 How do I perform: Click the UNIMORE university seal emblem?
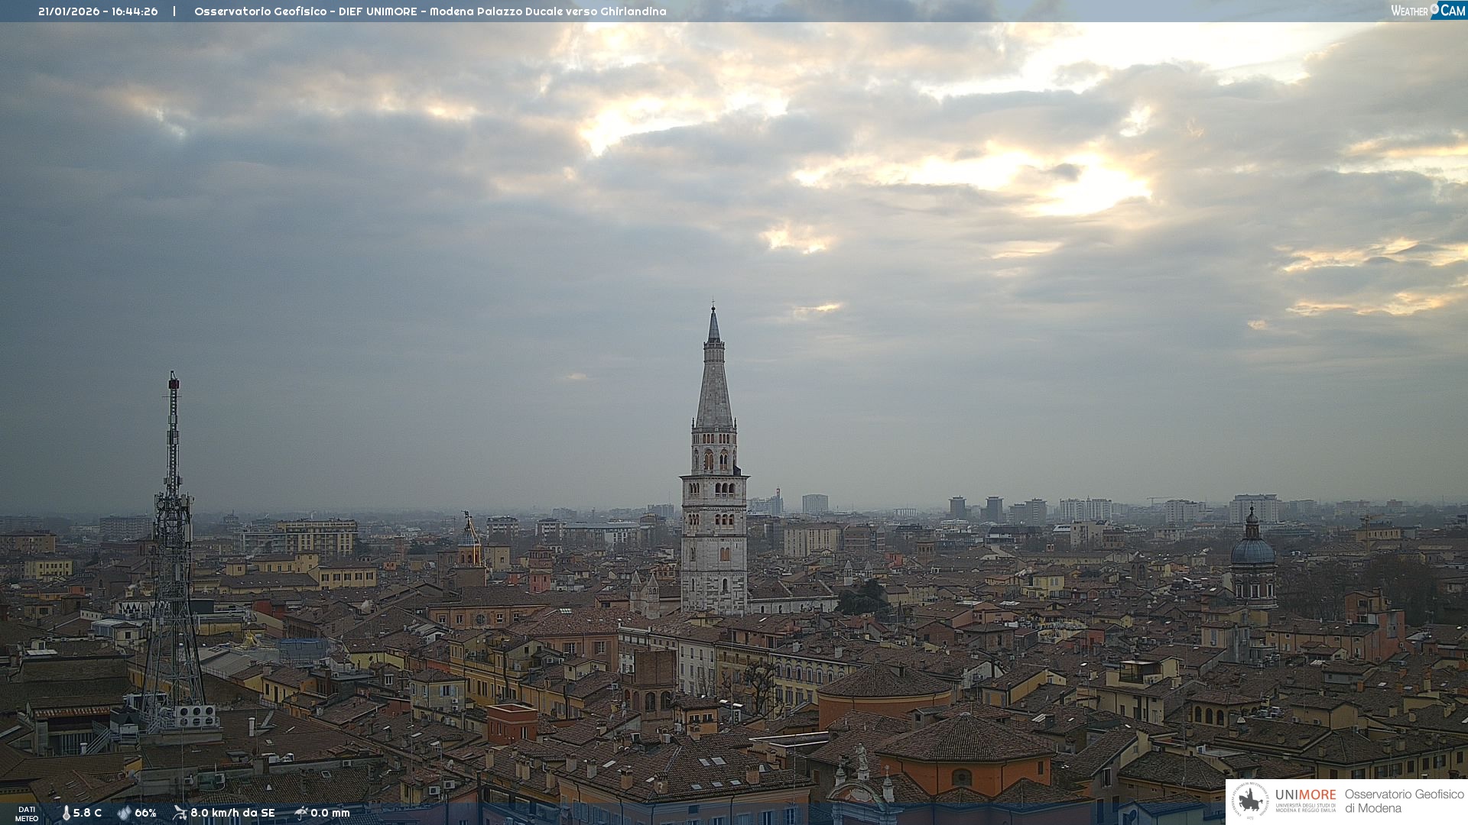[1250, 801]
